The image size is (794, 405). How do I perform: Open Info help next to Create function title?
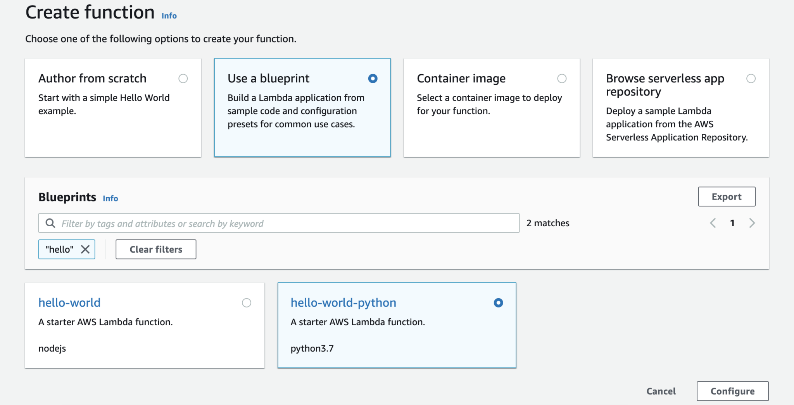168,15
